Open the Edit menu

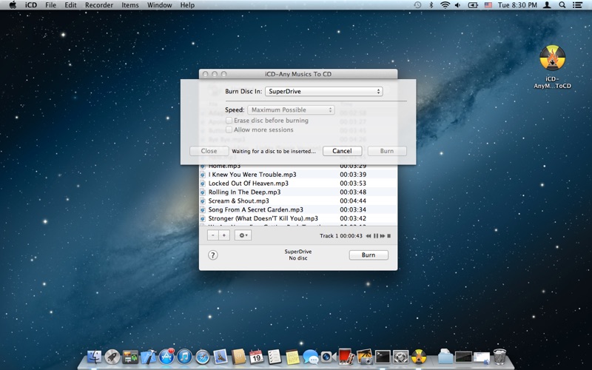coord(70,5)
